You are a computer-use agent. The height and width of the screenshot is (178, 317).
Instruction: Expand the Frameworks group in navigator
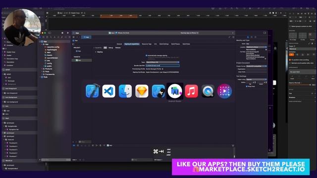[42, 74]
